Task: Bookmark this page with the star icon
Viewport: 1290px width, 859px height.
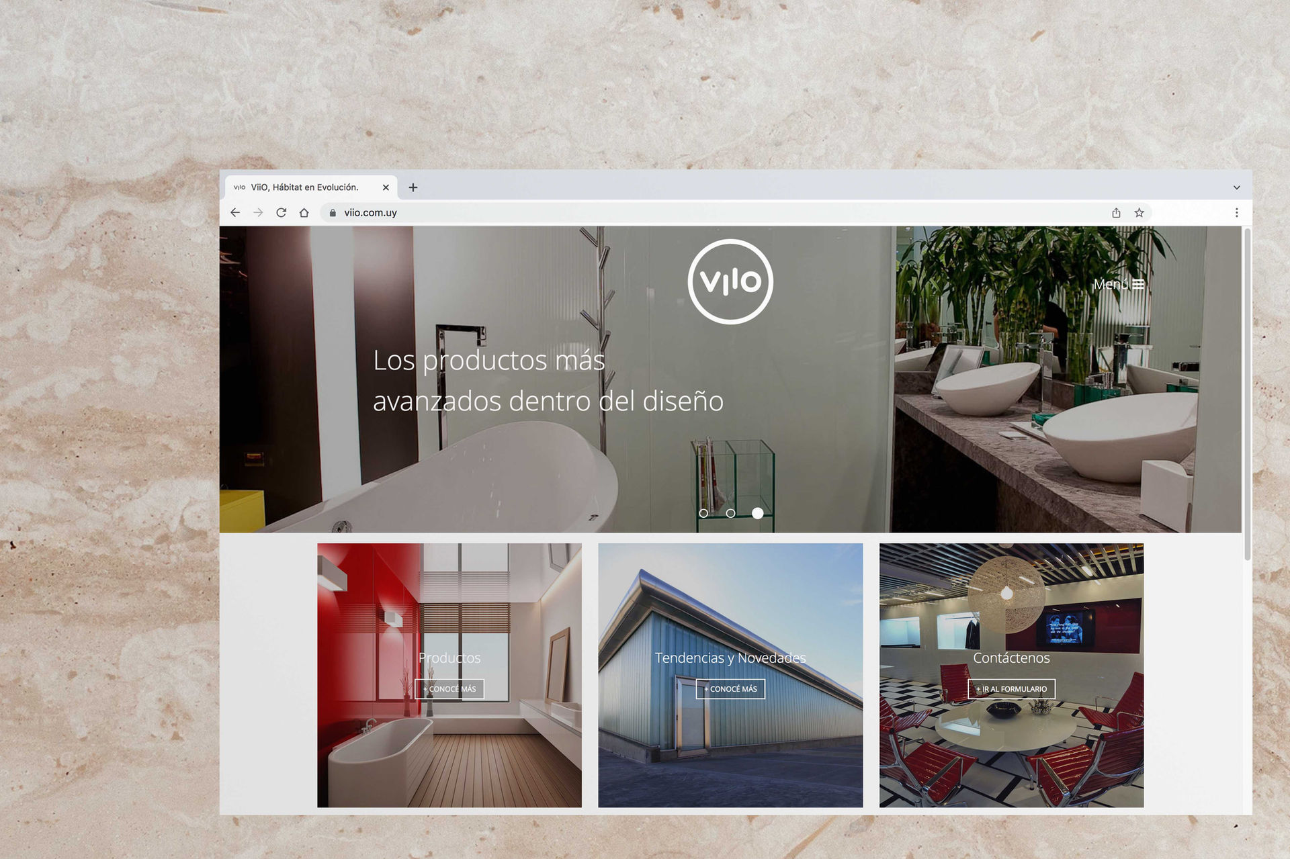Action: 1139,213
